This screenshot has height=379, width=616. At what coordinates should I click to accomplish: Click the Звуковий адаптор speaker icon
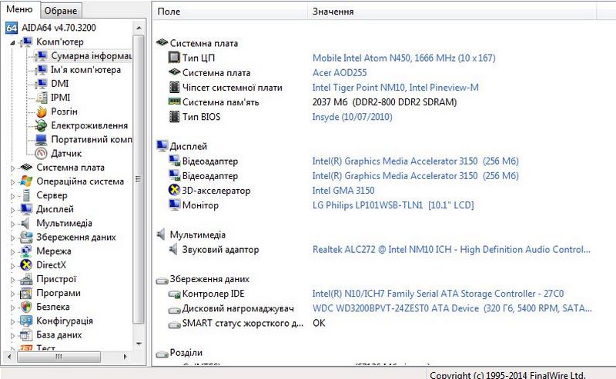174,250
